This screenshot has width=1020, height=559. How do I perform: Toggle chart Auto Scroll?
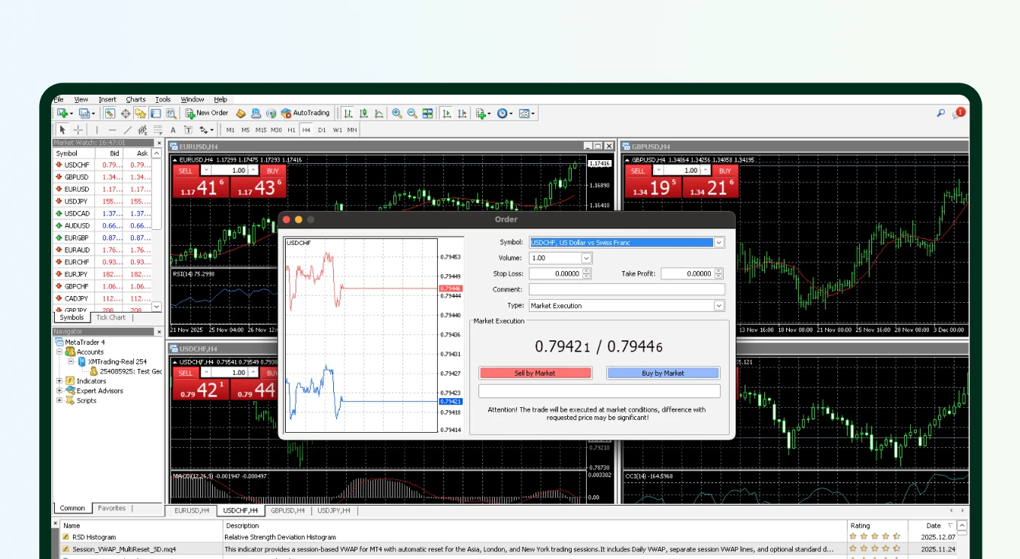pos(448,113)
